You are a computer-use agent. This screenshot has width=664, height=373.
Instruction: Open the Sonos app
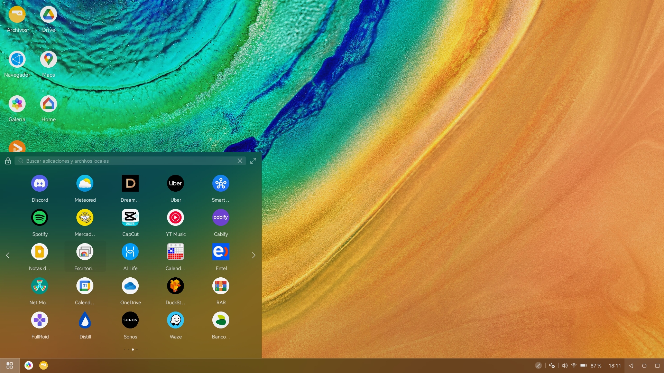[x=130, y=320]
